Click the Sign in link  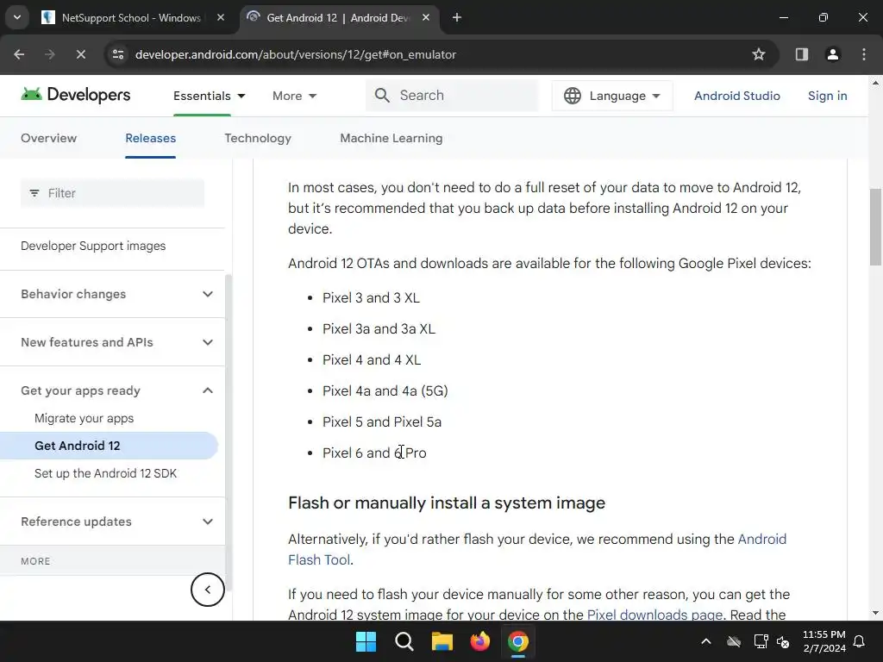pyautogui.click(x=827, y=96)
